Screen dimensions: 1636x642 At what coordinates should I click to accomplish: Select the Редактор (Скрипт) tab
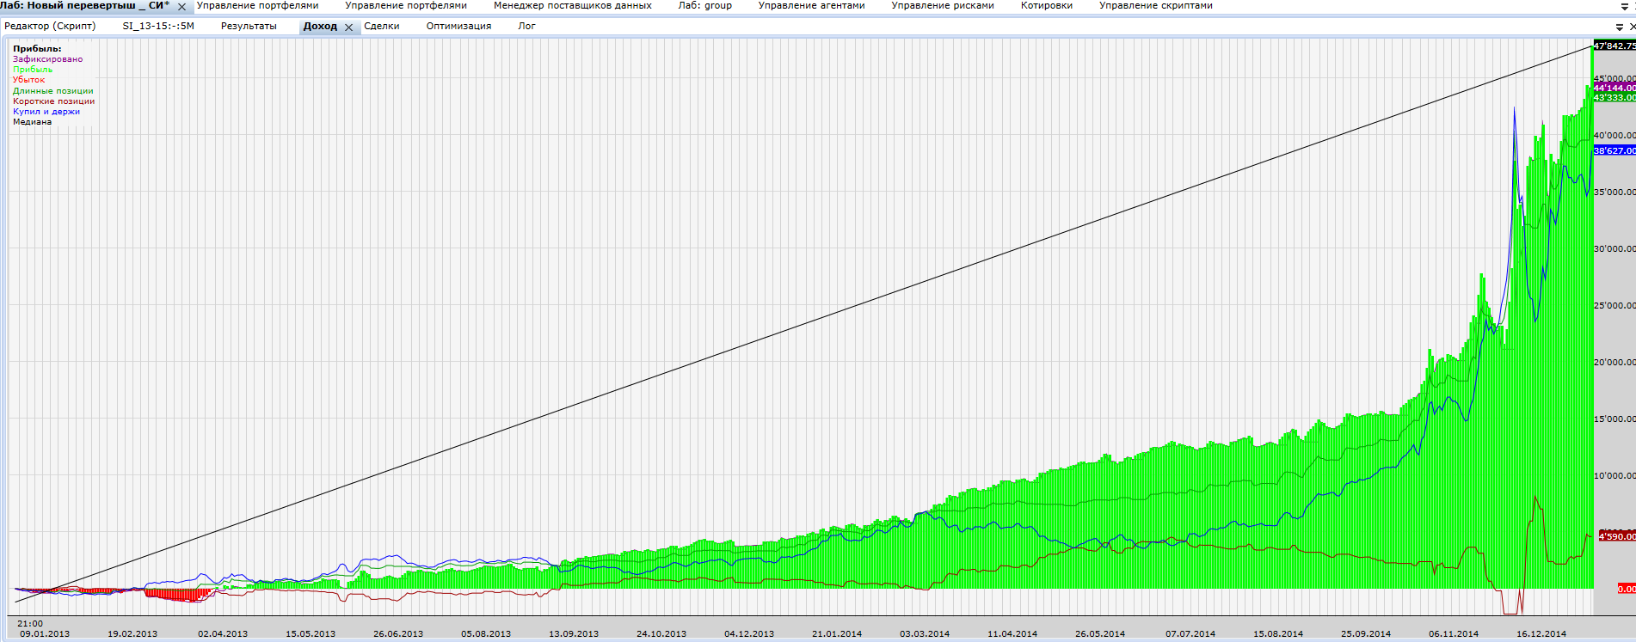pyautogui.click(x=50, y=27)
